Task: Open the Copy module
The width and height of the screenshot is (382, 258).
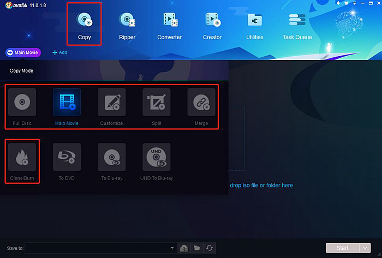Action: 84,26
